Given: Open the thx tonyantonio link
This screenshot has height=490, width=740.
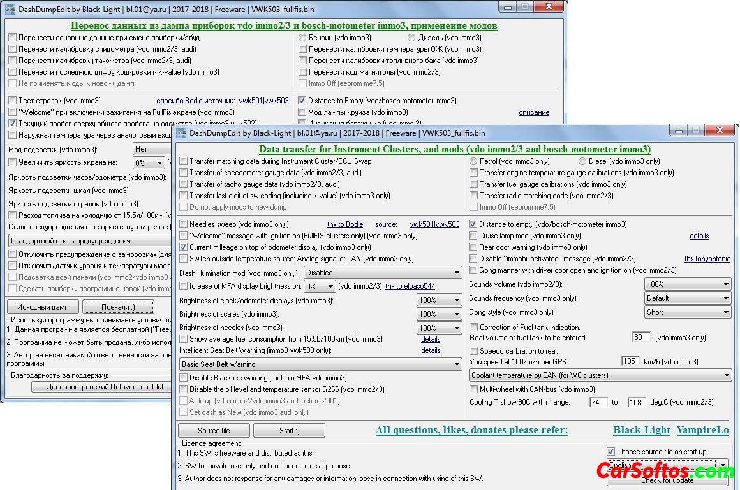Looking at the screenshot, I should point(707,259).
